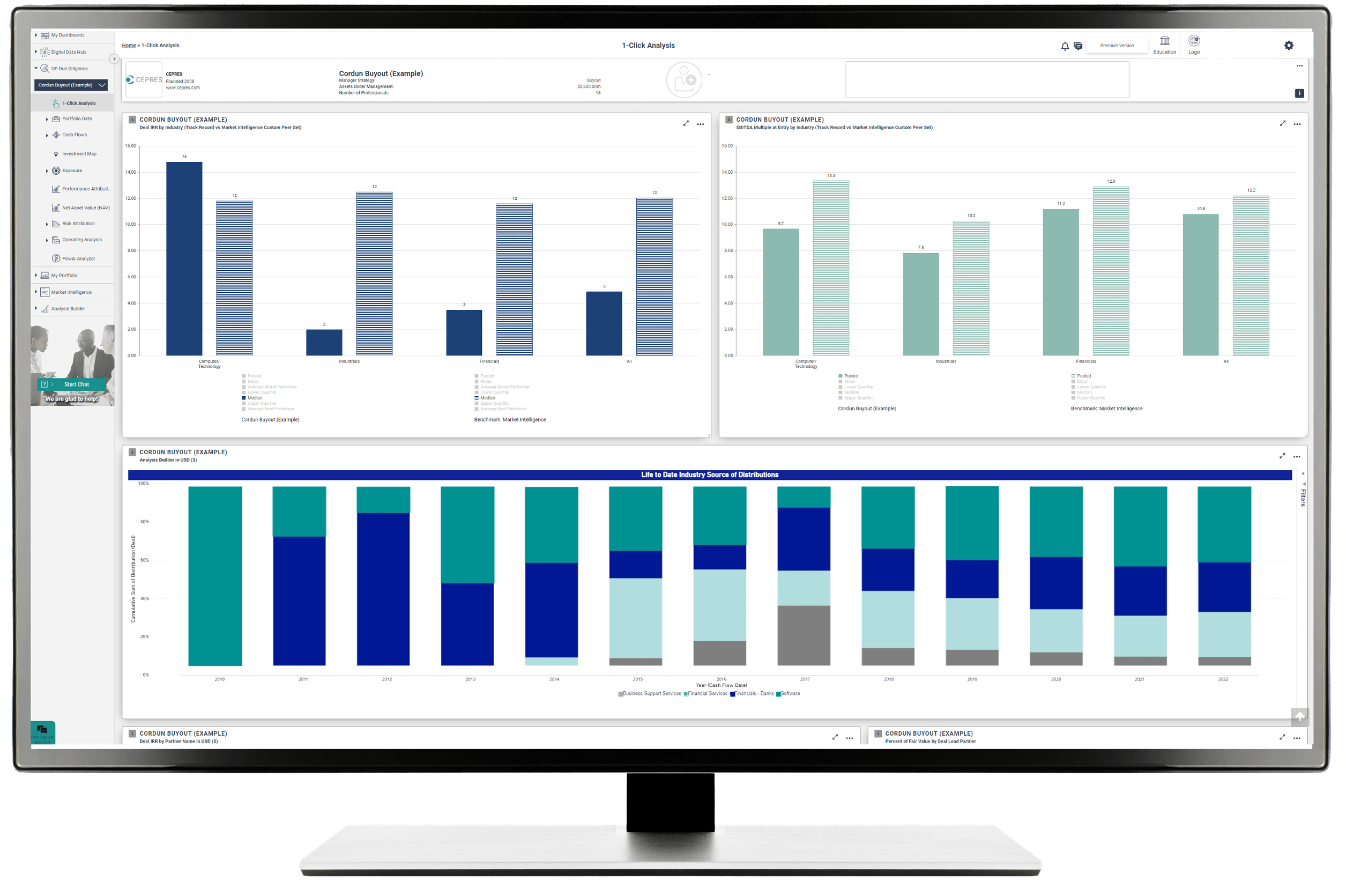Toggle Average Worst Performer for Cordun IRR
This screenshot has width=1346, height=882.
[269, 387]
